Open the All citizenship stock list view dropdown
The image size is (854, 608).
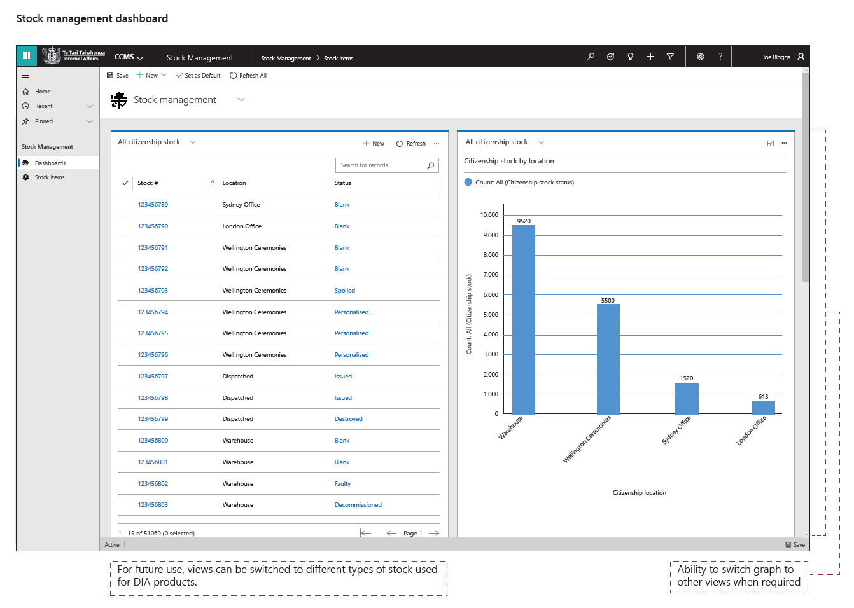pyautogui.click(x=193, y=142)
